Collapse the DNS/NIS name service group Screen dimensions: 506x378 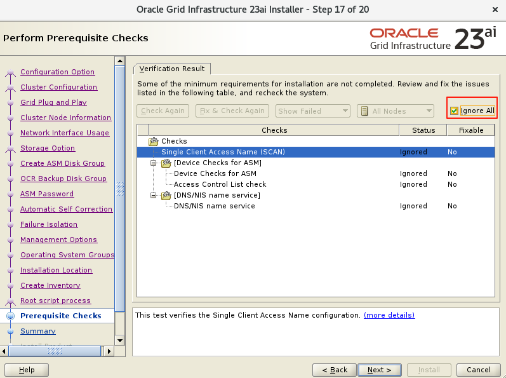click(154, 195)
